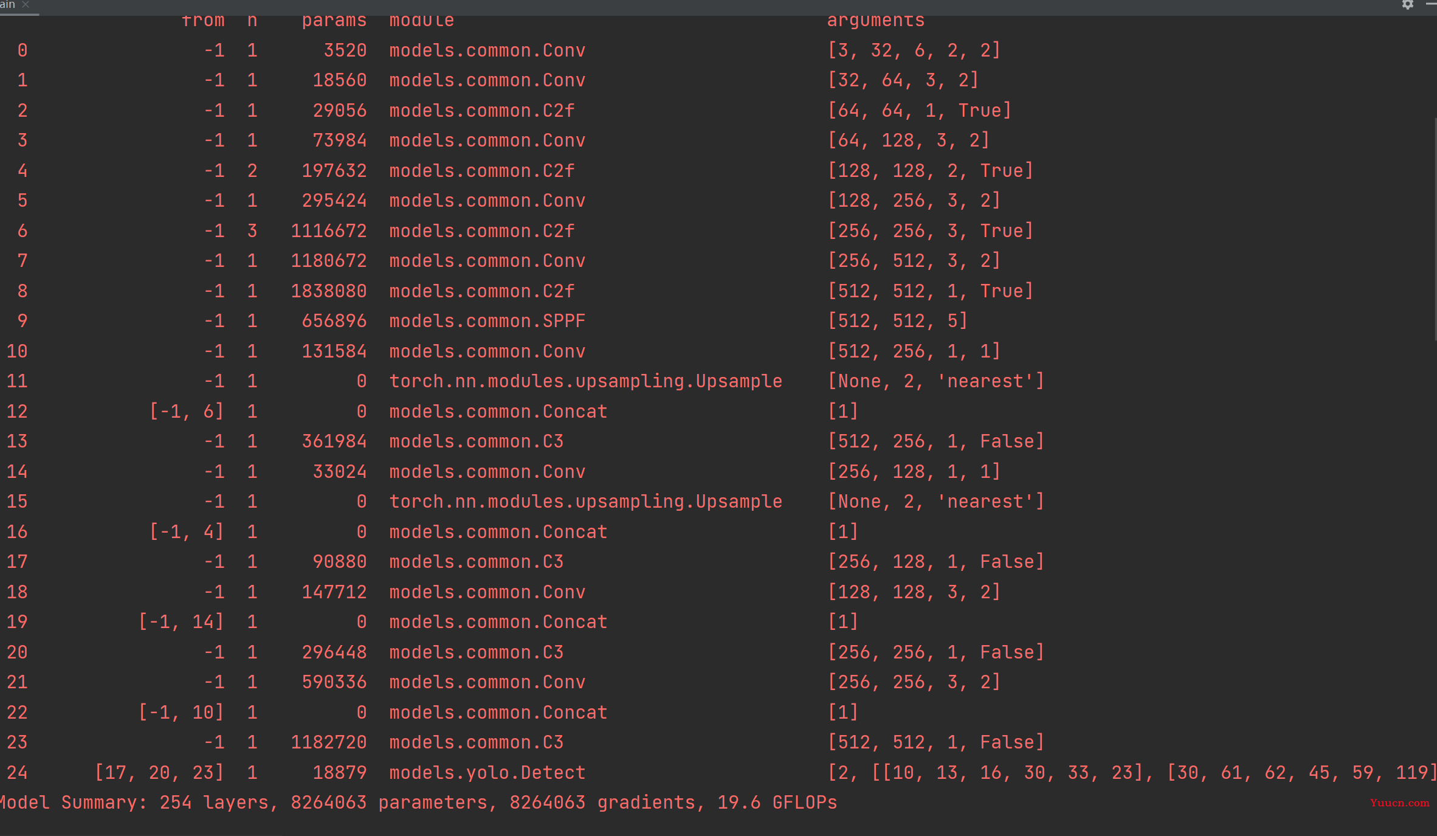Click the first torch.nn.modules.upsampling.Upsample entry
The height and width of the screenshot is (836, 1437).
[585, 381]
